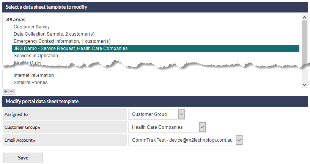The image size is (310, 164).
Task: Select the Satellite Phones template
Action: pyautogui.click(x=30, y=83)
